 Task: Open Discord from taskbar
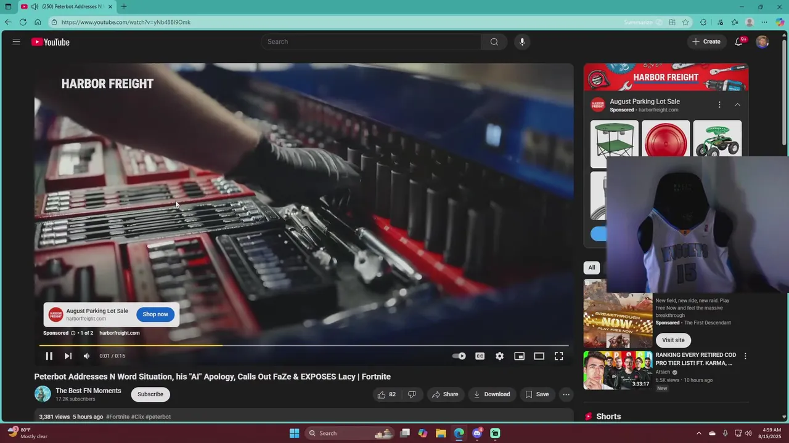477,433
